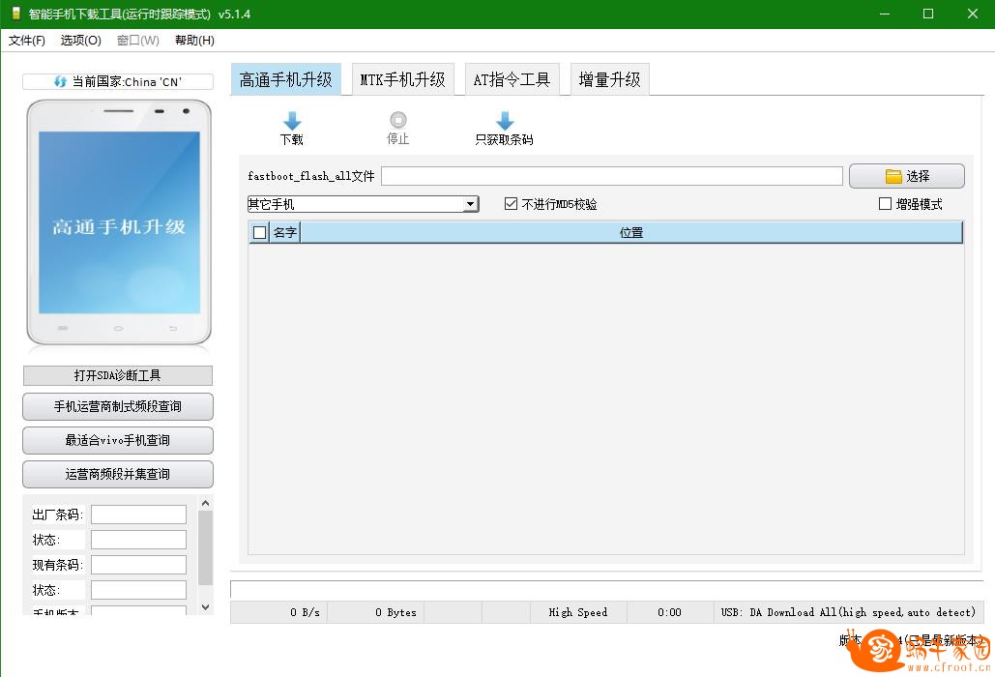Click the fastboot_flash_all文件 path input field
995x677 pixels.
coord(612,176)
